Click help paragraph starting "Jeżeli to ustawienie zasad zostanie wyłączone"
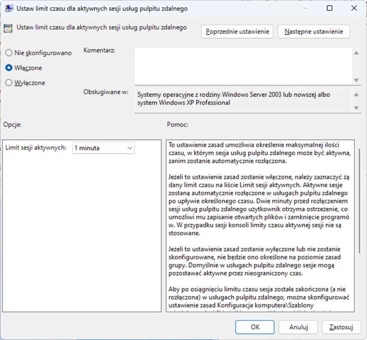Image resolution: width=367 pixels, height=340 pixels. [x=254, y=261]
